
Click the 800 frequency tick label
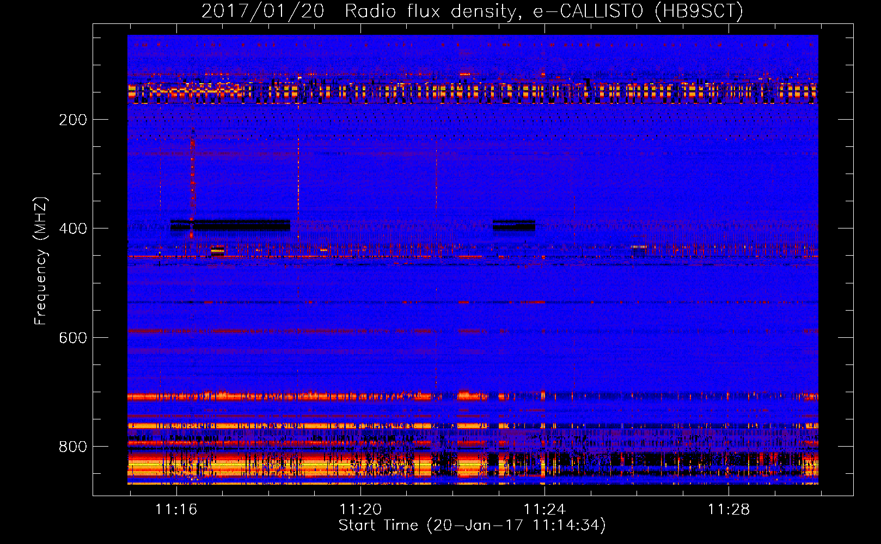[73, 447]
